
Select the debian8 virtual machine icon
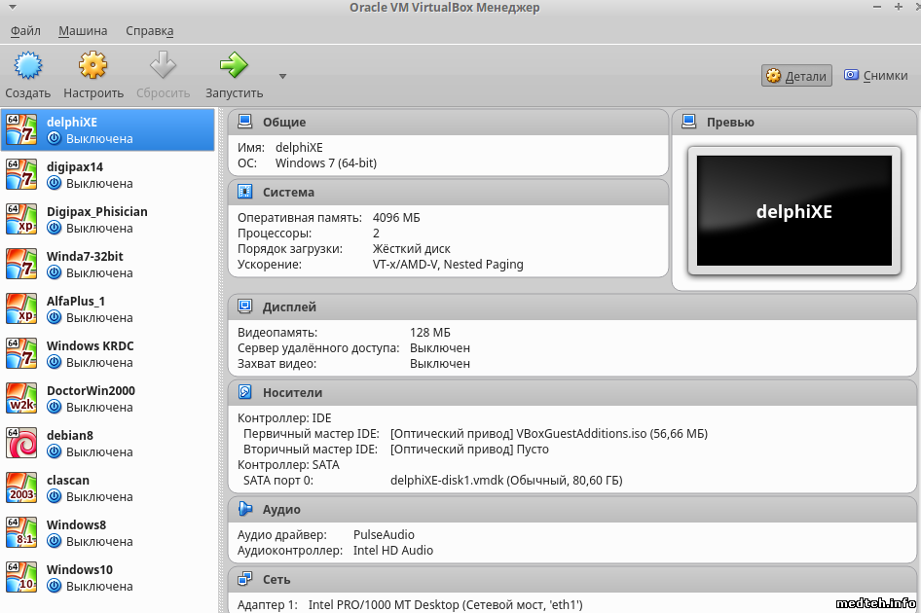(x=21, y=443)
